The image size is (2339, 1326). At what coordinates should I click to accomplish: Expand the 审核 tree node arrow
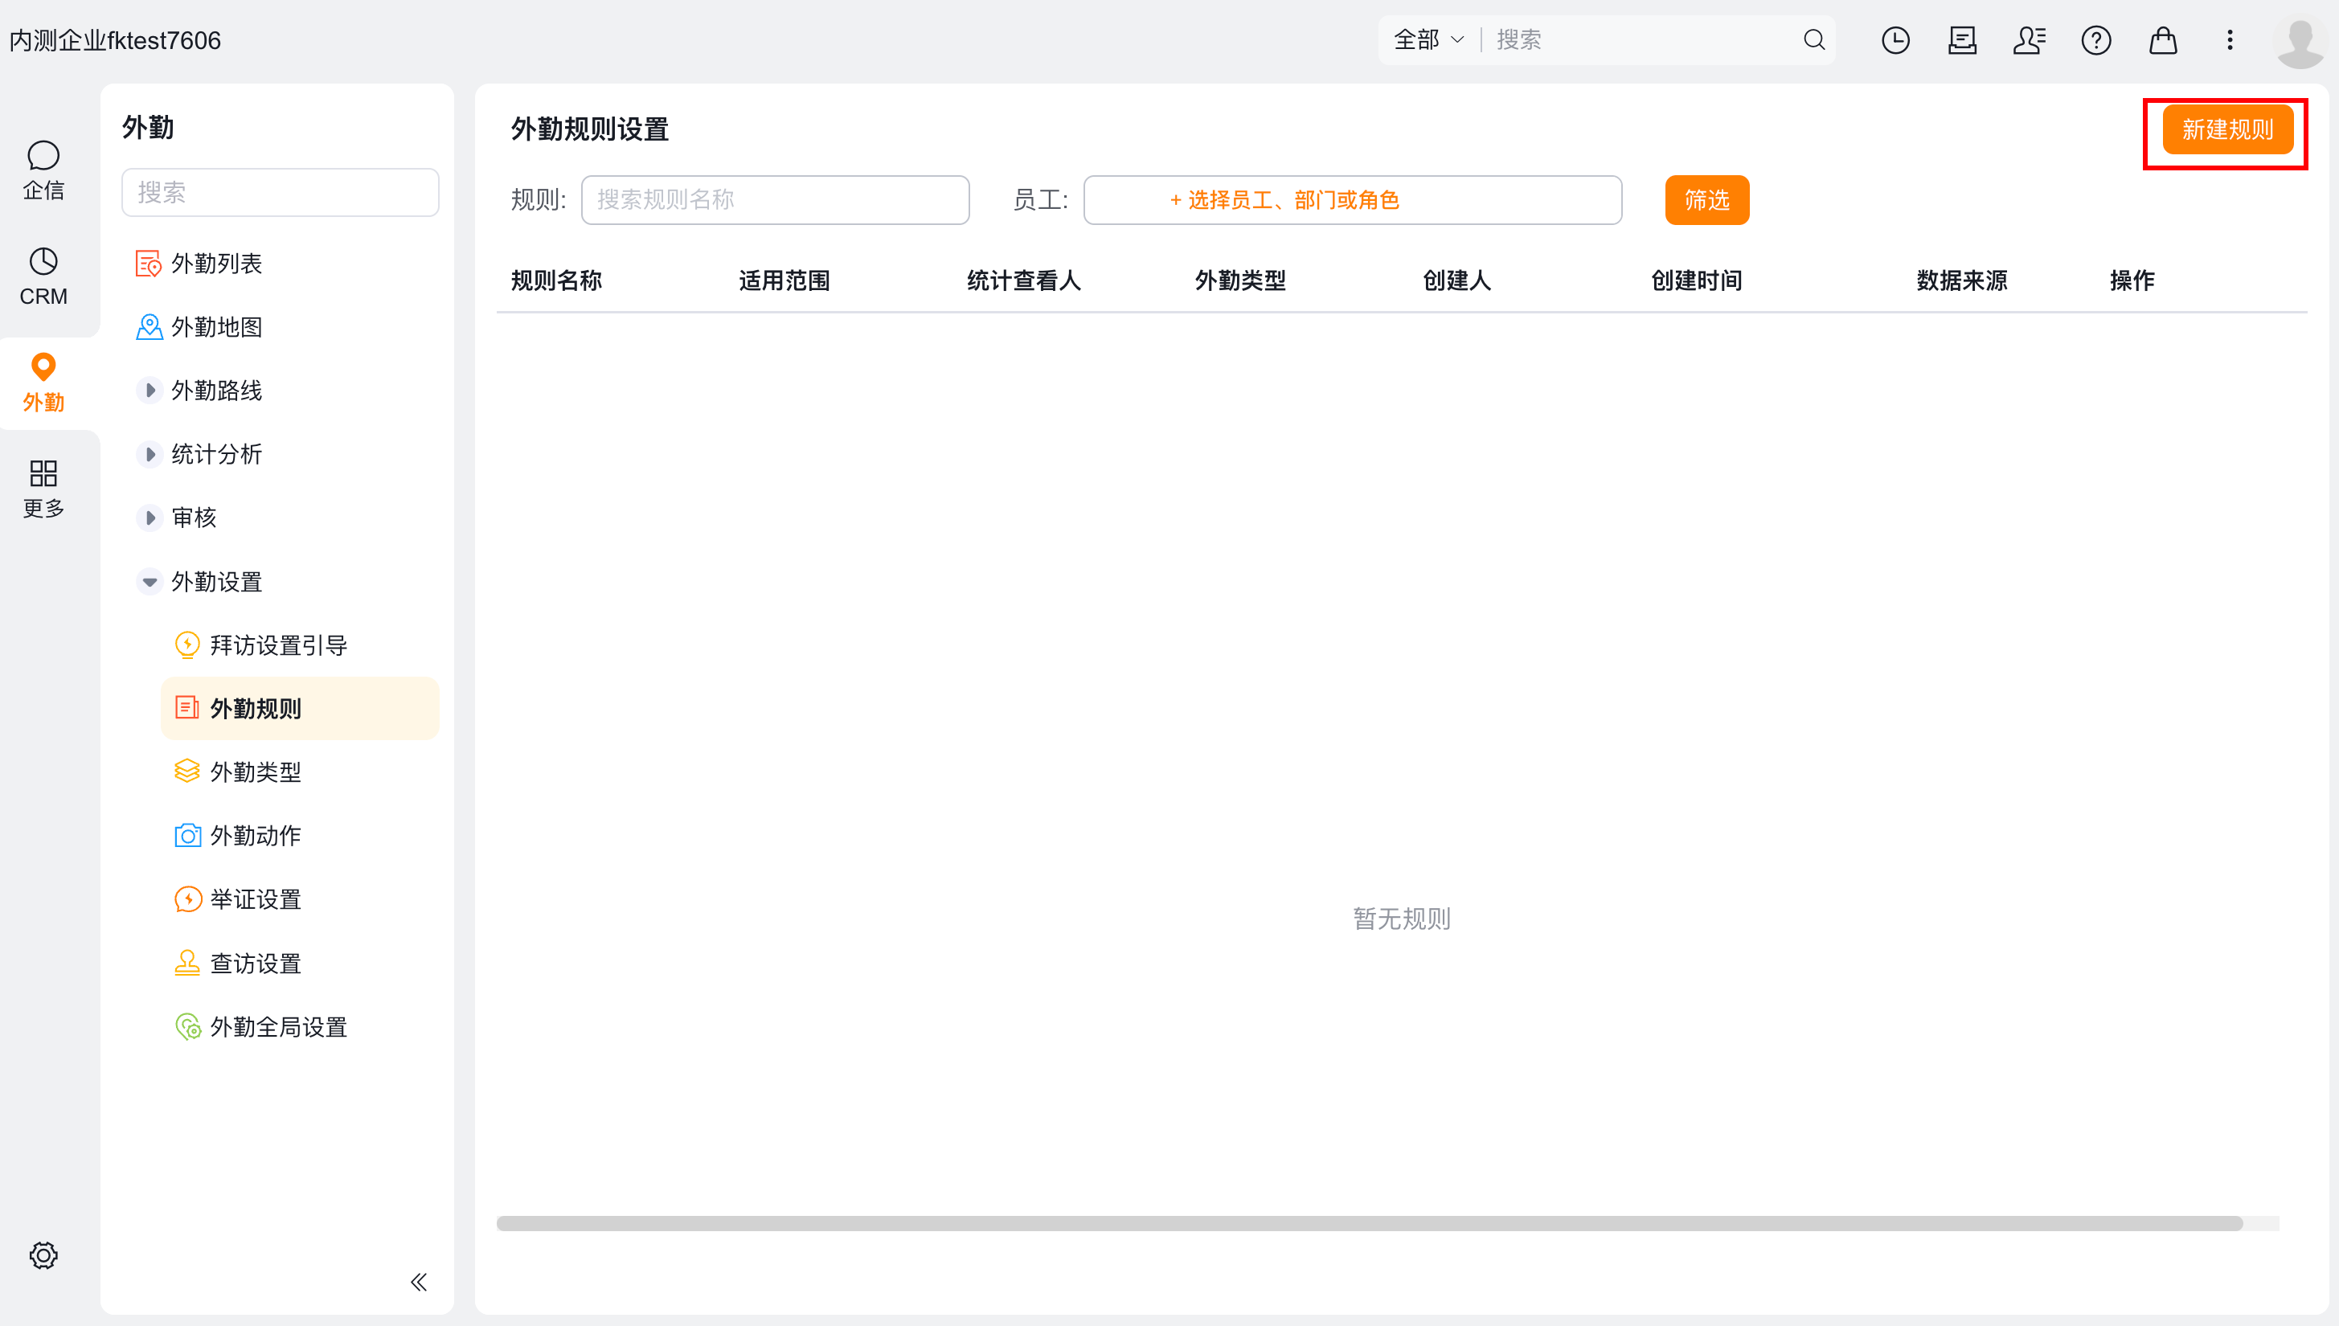150,518
